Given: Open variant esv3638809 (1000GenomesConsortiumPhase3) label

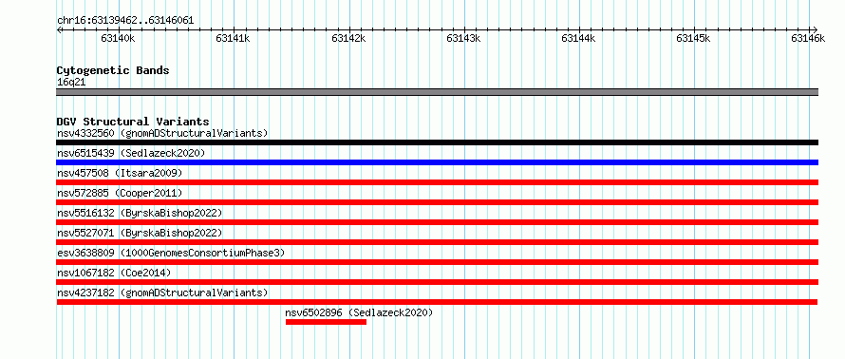Looking at the screenshot, I should (x=171, y=253).
